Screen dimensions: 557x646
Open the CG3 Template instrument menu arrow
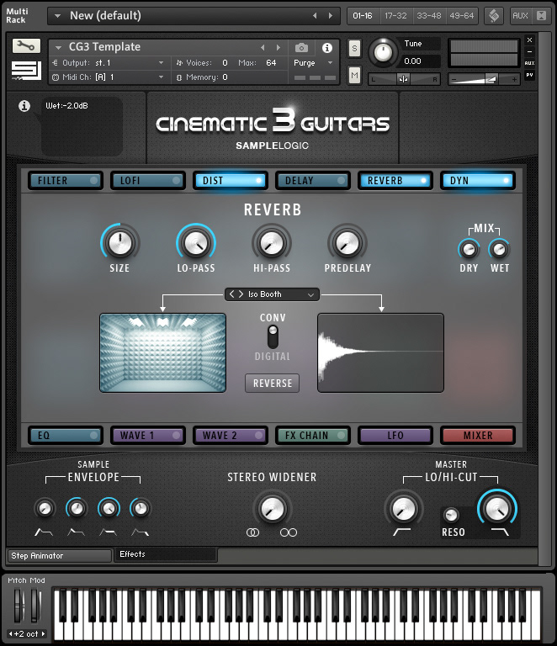pyautogui.click(x=59, y=48)
